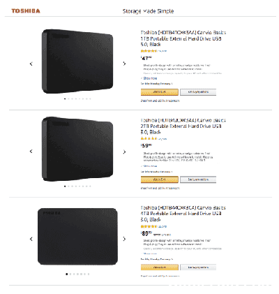279x294 pixels.
Task: Show previous image of 4TB drive
Action: point(31,239)
